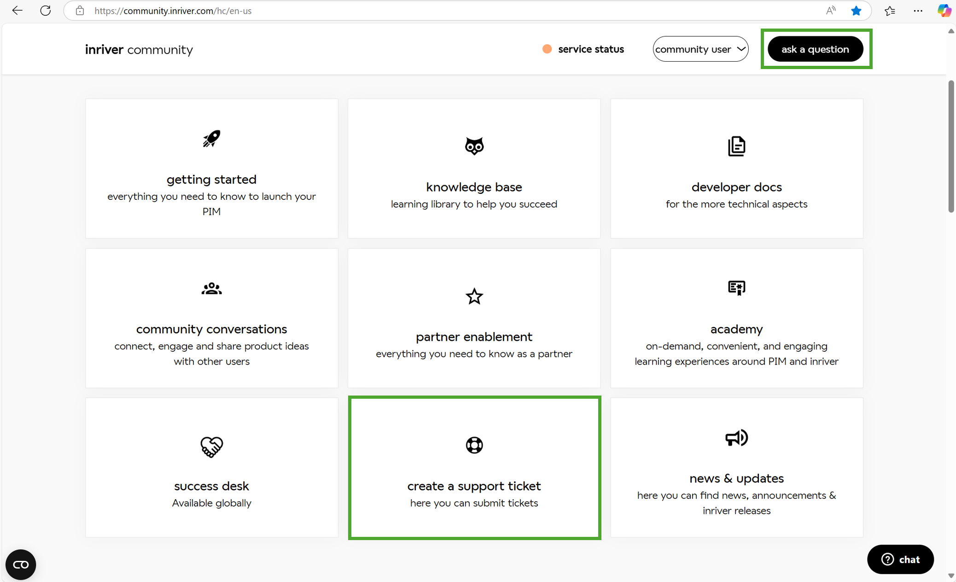The height and width of the screenshot is (582, 956).
Task: Click the rocket icon for getting started
Action: [x=211, y=138]
